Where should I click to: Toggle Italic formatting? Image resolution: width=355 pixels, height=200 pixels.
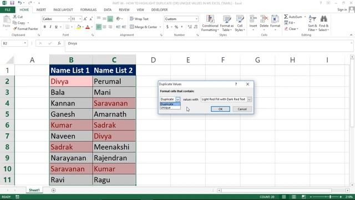tap(50, 27)
